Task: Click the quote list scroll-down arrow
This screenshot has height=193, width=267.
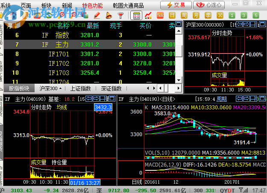Action: (179, 80)
